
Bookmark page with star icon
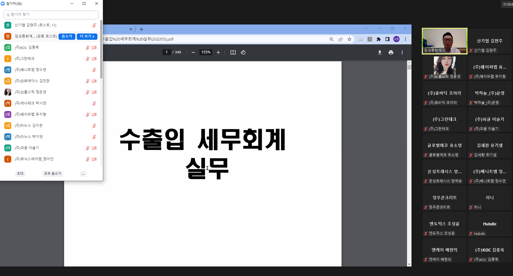(x=349, y=39)
